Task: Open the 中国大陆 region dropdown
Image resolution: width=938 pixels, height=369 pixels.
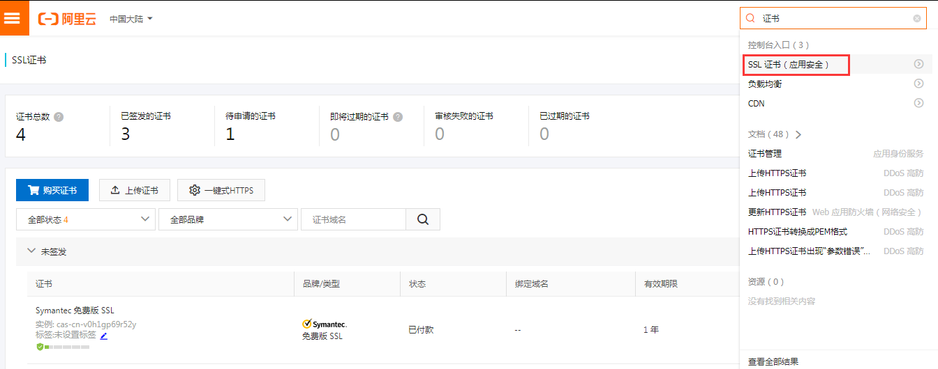Action: click(x=131, y=19)
